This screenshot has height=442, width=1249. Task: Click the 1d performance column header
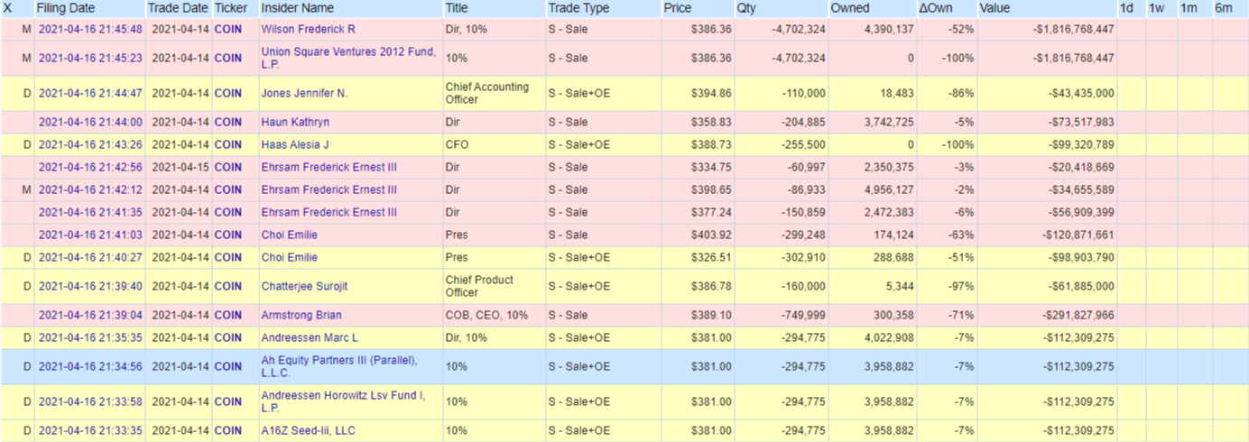1126,8
